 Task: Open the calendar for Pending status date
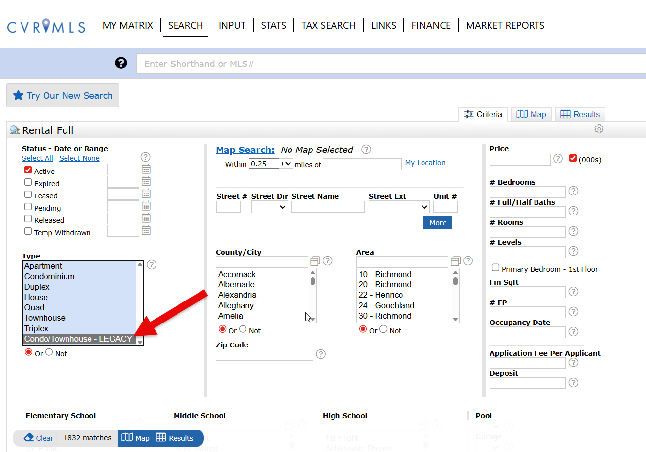point(146,206)
